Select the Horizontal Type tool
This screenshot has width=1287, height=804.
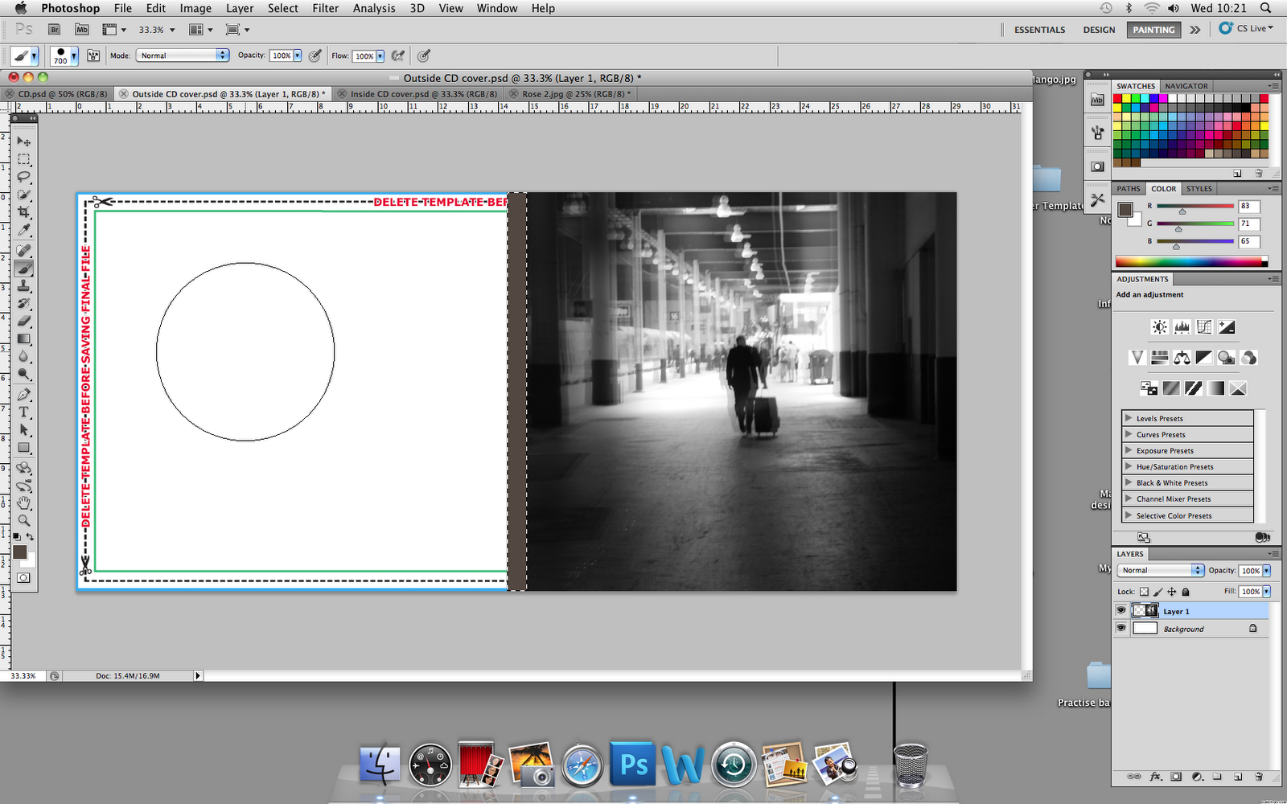[x=24, y=412]
